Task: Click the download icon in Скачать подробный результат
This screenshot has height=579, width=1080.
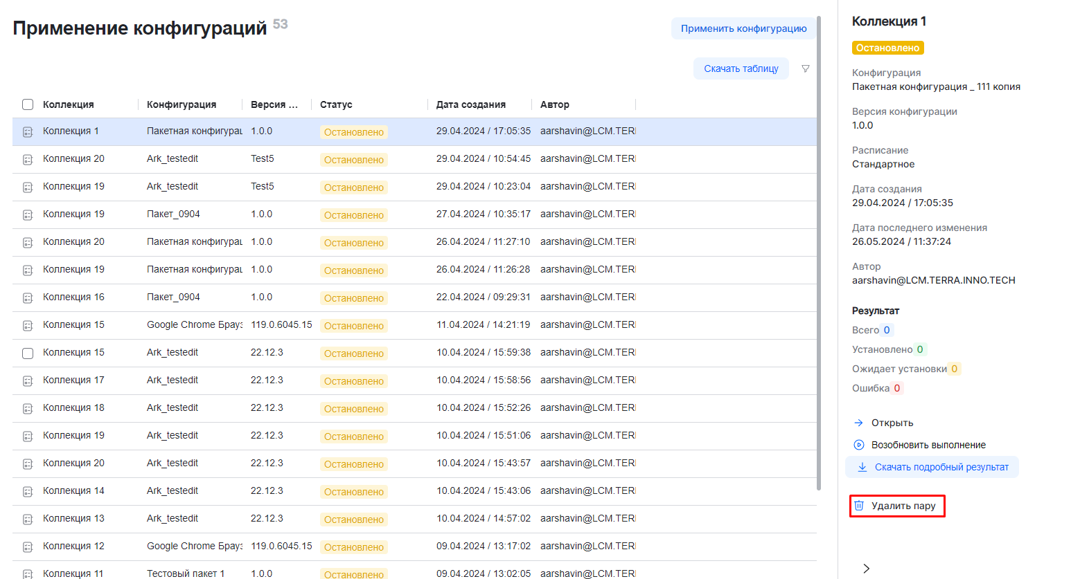Action: tap(862, 467)
